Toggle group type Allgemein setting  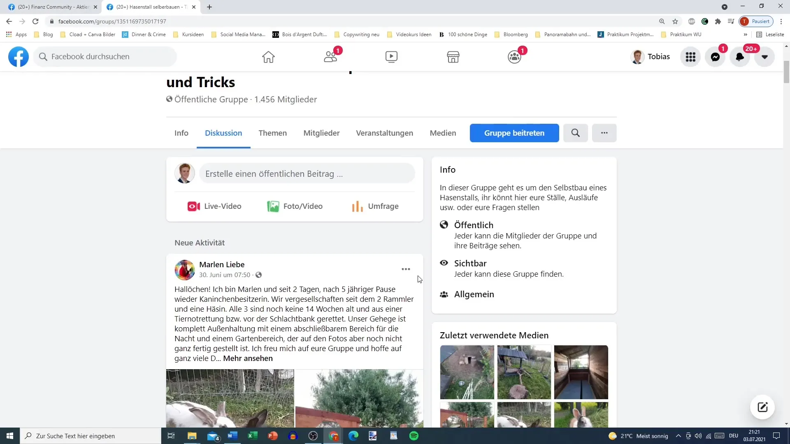pyautogui.click(x=474, y=294)
